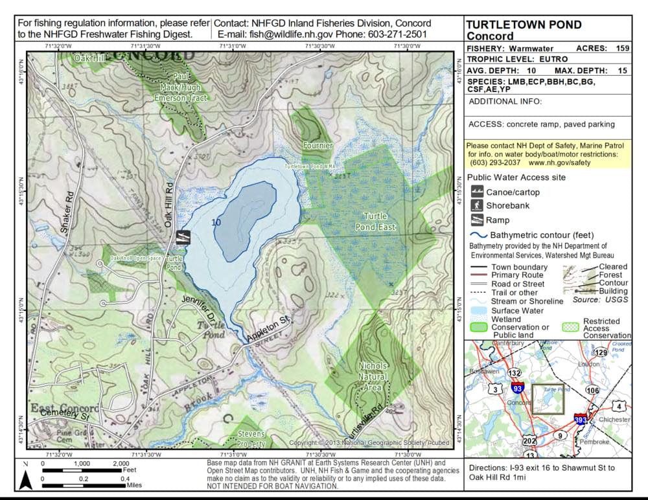Screen dimensions: 648x500
Task: Click the US Route 202 shield on inset map
Action: point(529,440)
